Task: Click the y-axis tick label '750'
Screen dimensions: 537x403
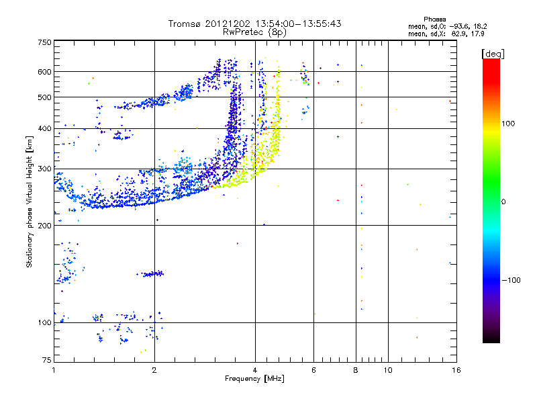Action: tap(44, 42)
